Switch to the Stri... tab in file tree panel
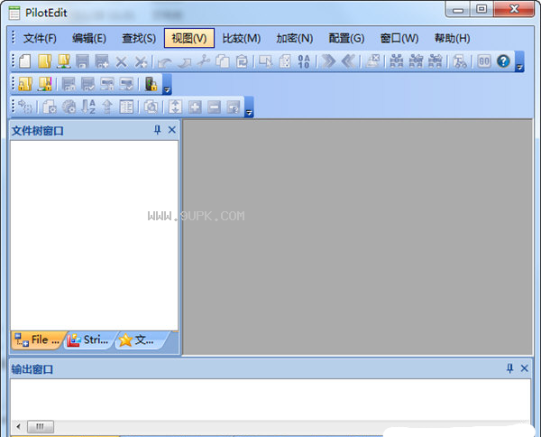 tap(90, 339)
